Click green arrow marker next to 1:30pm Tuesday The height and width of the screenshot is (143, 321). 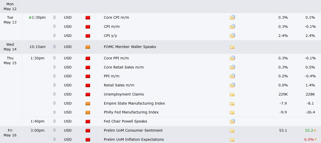pyautogui.click(x=30, y=17)
